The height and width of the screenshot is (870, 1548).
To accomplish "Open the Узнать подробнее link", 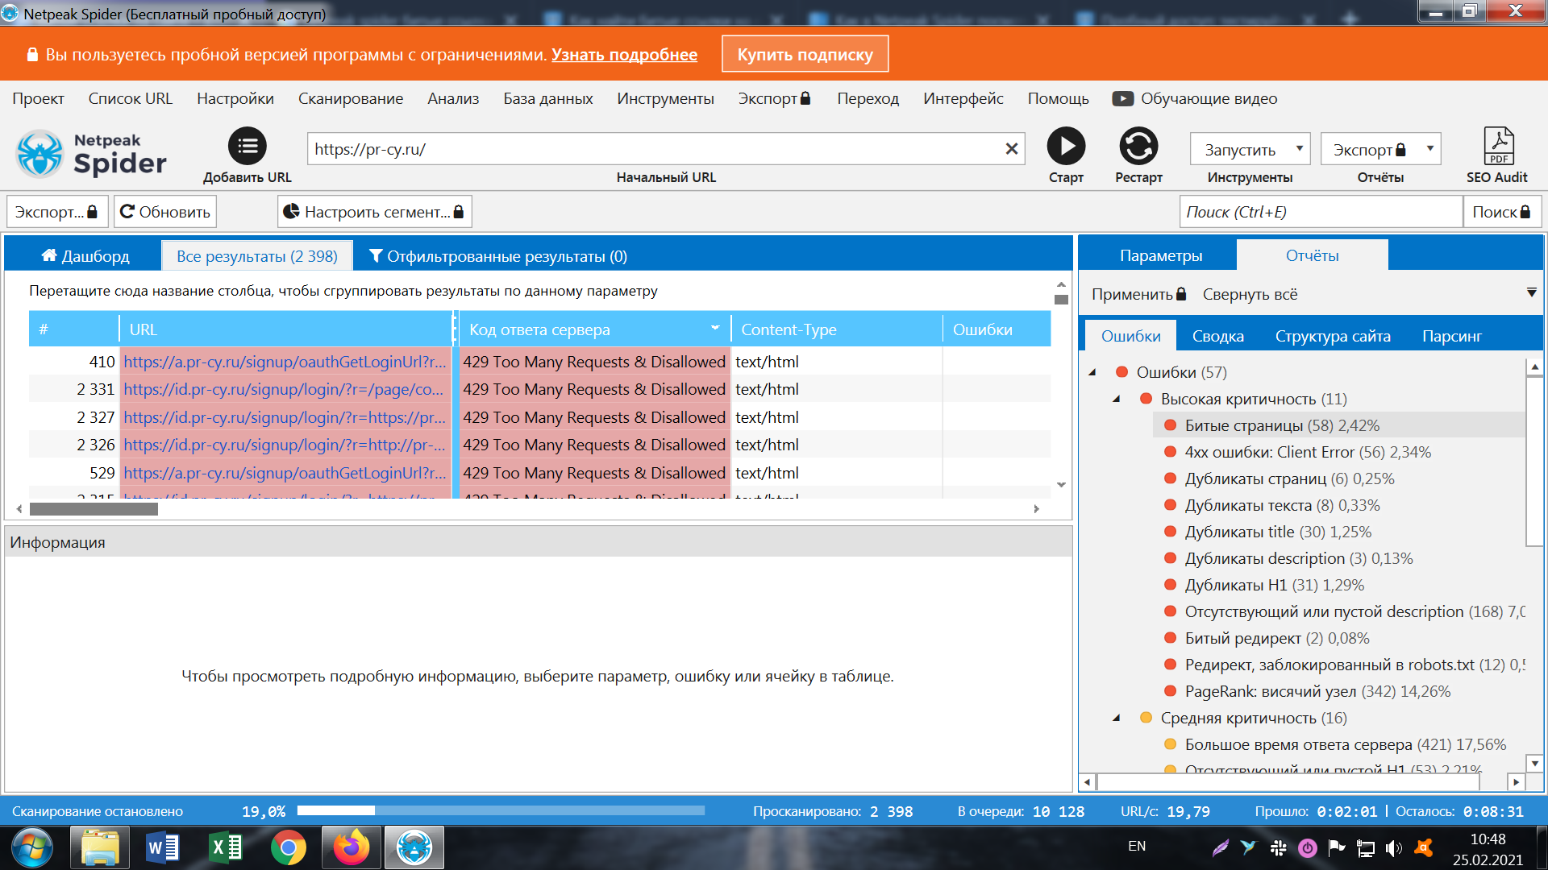I will point(624,54).
